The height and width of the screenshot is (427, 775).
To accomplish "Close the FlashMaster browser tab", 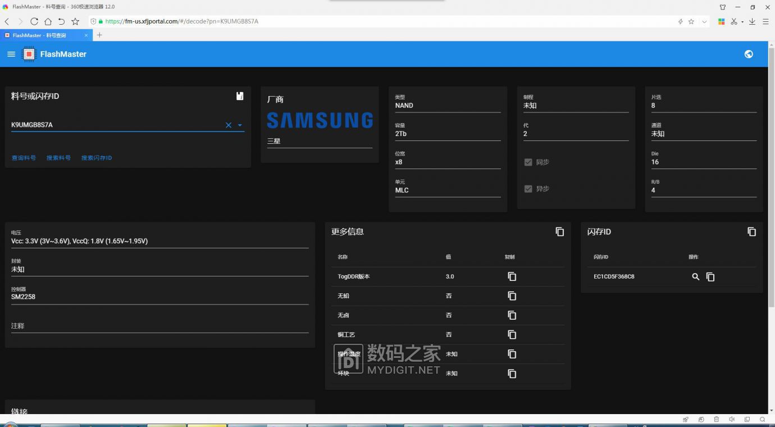I will [x=86, y=35].
